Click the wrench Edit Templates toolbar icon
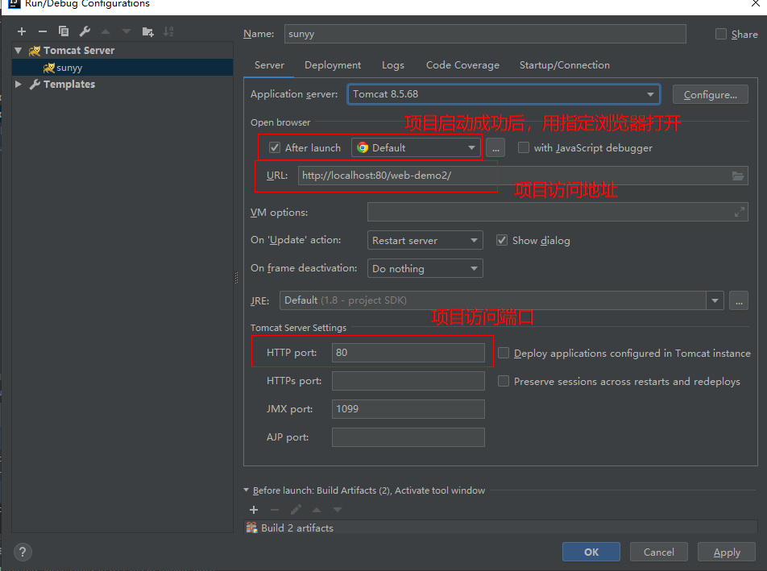 tap(85, 31)
